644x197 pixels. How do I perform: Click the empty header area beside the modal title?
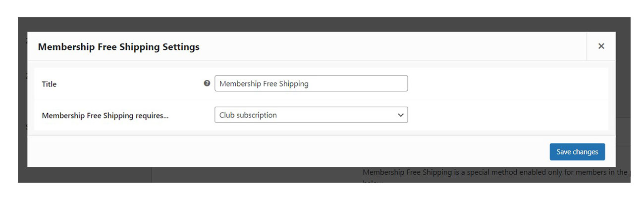(x=391, y=47)
